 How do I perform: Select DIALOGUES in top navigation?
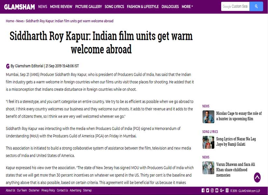pyautogui.click(x=170, y=7)
